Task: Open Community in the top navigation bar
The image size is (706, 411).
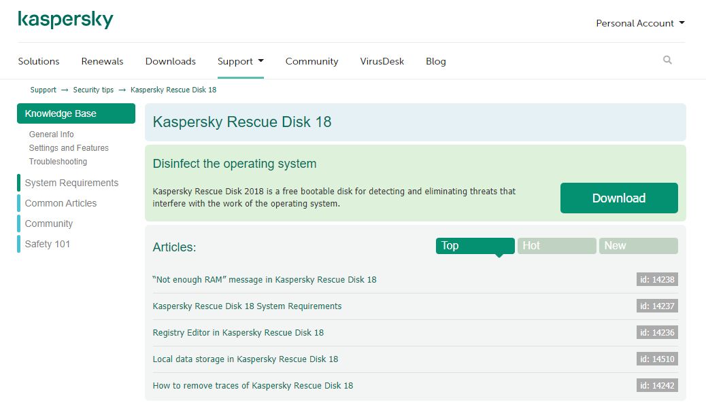Action: (312, 61)
